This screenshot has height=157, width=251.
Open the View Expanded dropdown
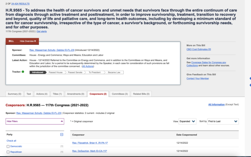(x=188, y=121)
